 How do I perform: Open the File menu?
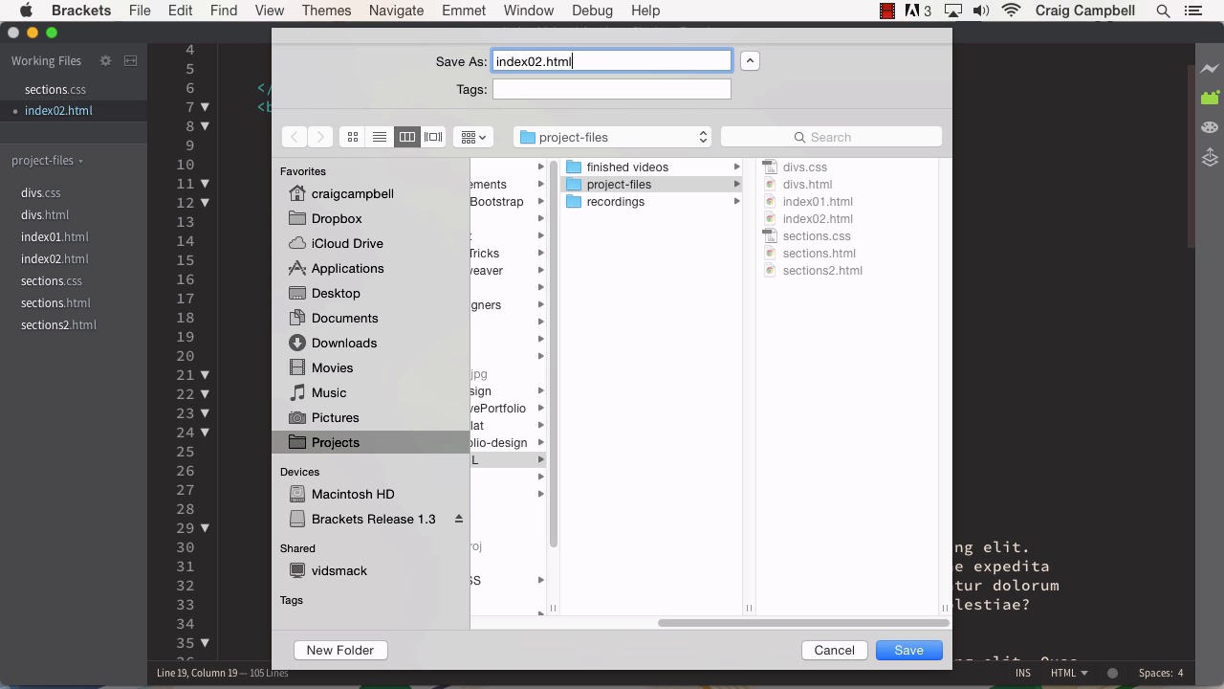(x=140, y=11)
